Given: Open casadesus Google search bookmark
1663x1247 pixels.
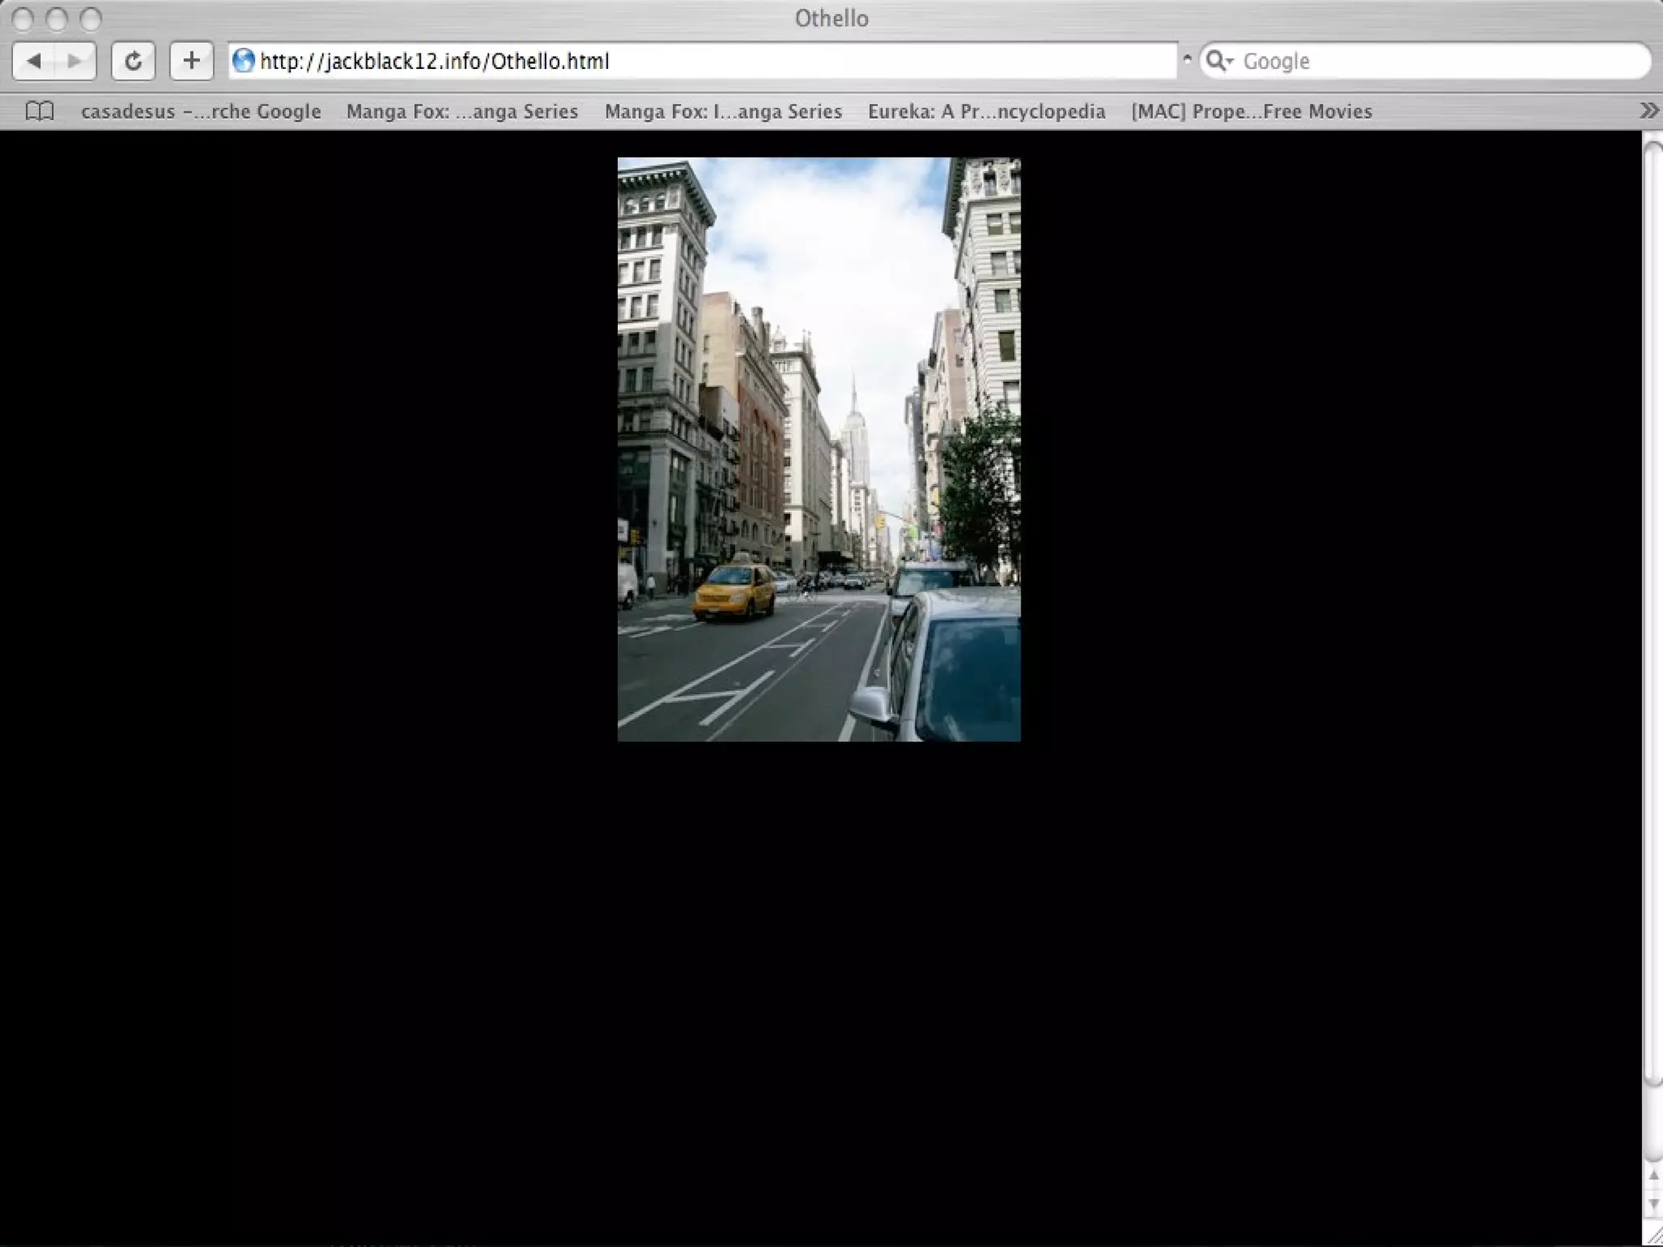Looking at the screenshot, I should (201, 111).
